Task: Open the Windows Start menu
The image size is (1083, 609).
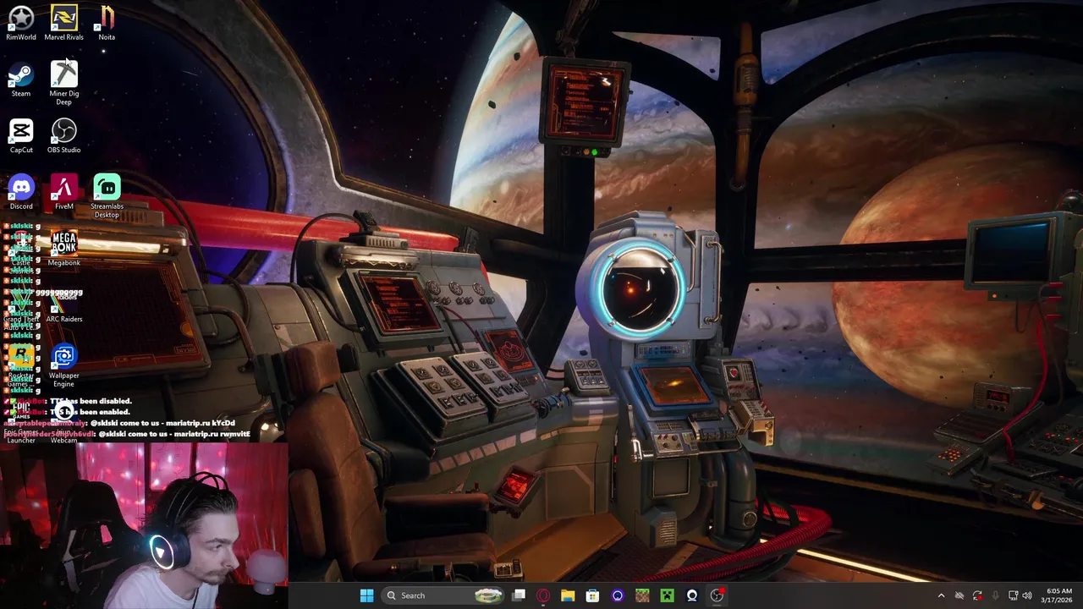Action: point(366,595)
